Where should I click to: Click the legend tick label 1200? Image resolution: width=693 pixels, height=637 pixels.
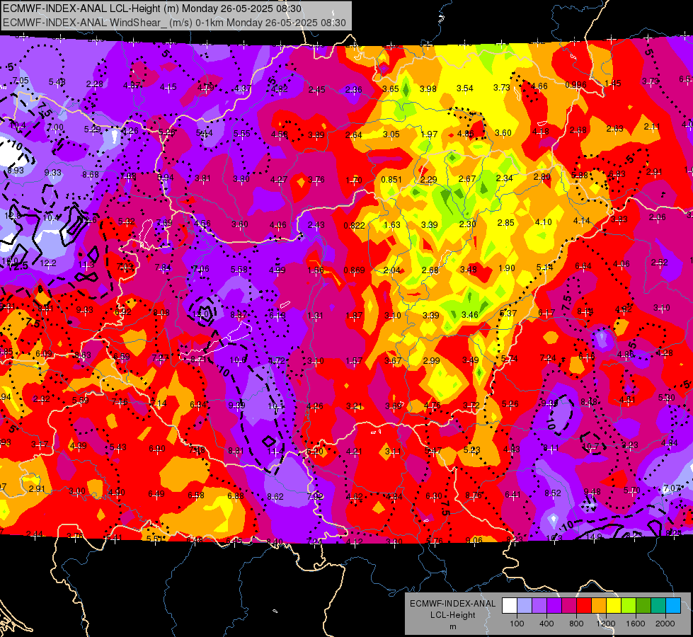[606, 624]
